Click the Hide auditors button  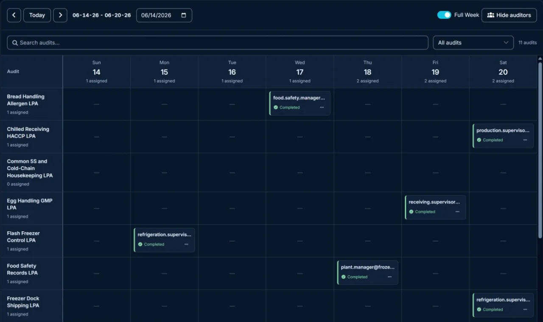509,15
